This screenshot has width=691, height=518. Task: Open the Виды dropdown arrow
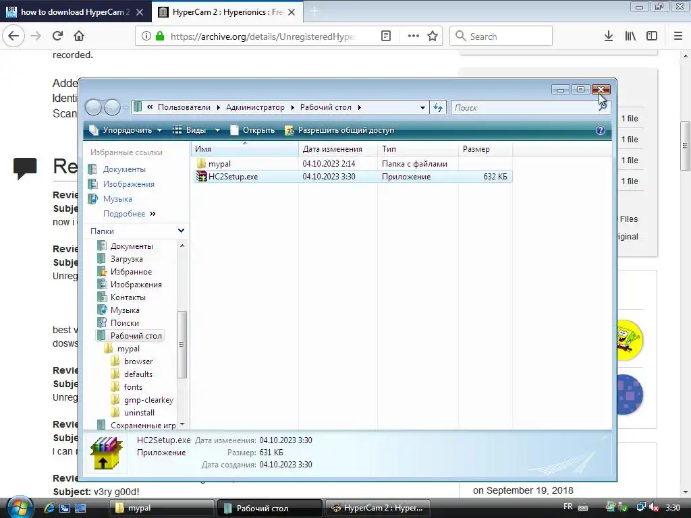coord(217,130)
